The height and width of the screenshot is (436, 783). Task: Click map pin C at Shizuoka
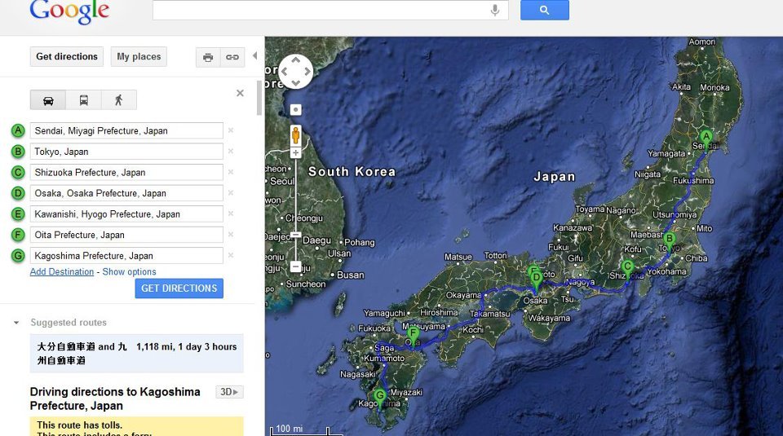tap(627, 269)
